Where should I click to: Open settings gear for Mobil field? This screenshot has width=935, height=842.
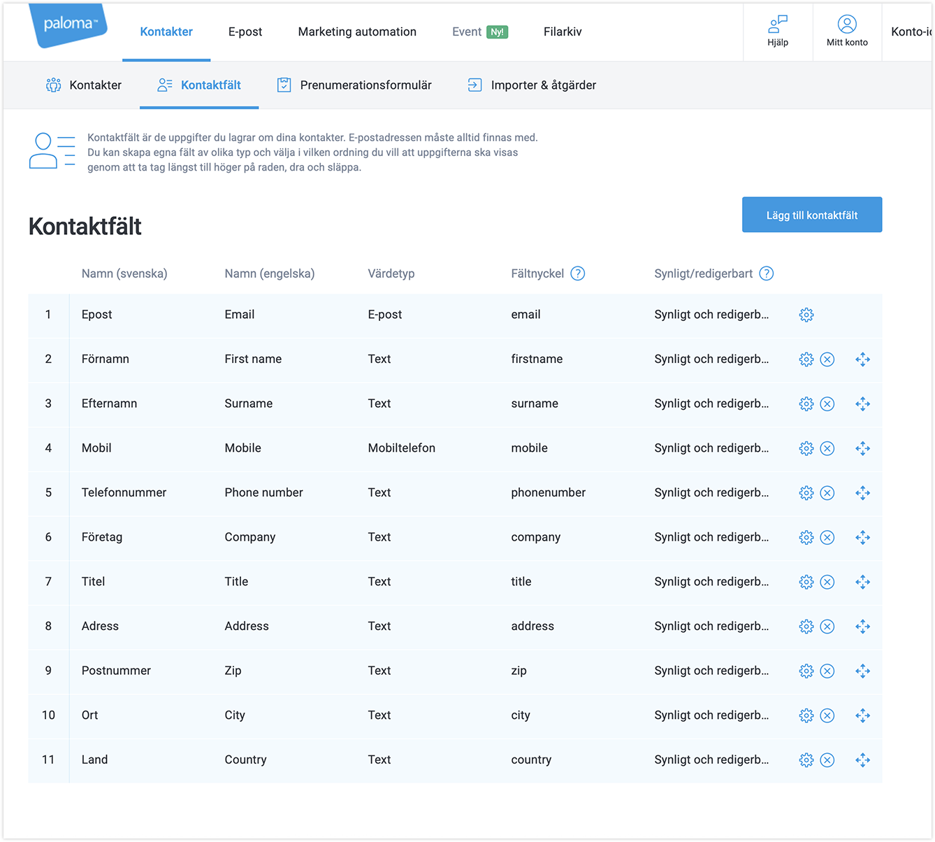[x=806, y=448]
